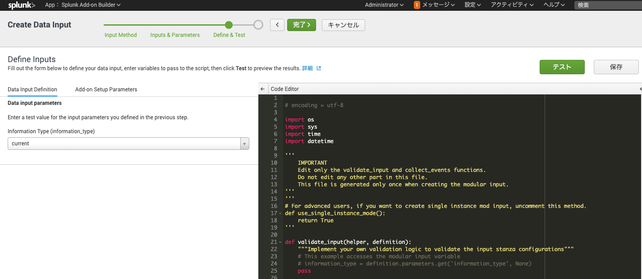Viewport: 642px width, 279px height.
Task: Expand the Administrator user menu
Action: 384,5
